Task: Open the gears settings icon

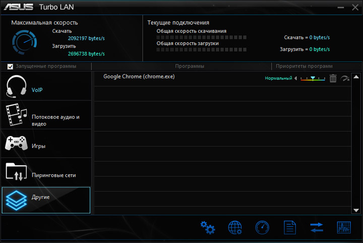Action: pyautogui.click(x=208, y=227)
